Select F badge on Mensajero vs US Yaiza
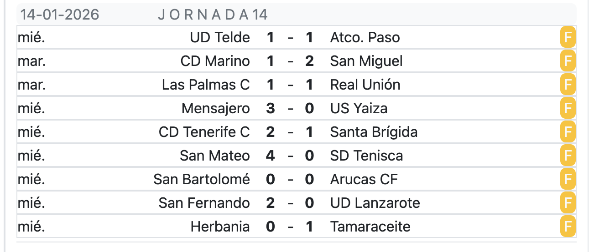 [x=568, y=109]
